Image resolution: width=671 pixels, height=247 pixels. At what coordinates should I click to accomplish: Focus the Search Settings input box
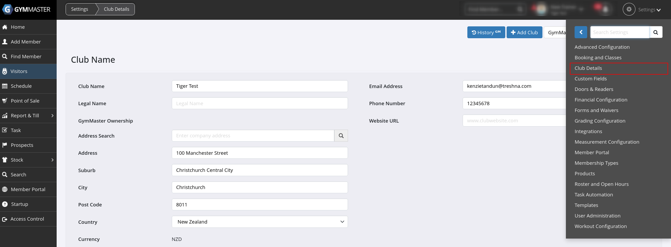619,32
